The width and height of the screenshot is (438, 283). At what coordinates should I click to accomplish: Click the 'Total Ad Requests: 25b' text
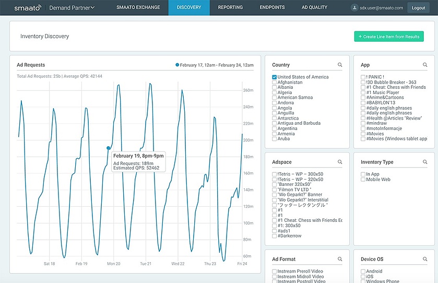39,76
